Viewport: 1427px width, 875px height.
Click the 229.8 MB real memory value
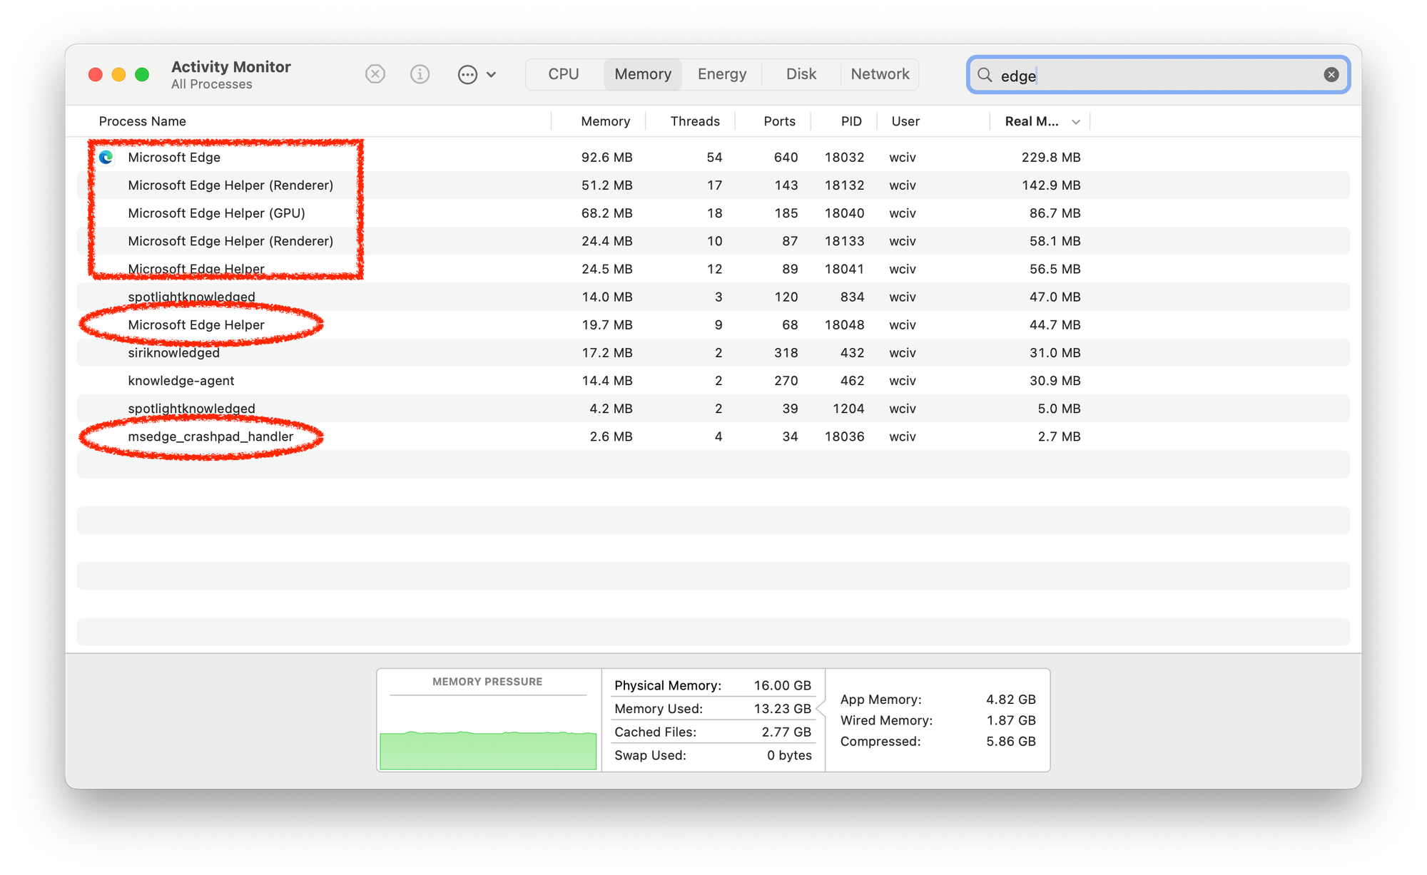[x=1050, y=157]
